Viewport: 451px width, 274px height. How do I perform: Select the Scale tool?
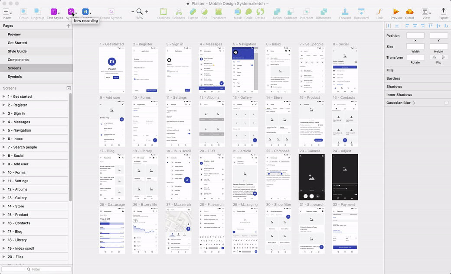(248, 12)
